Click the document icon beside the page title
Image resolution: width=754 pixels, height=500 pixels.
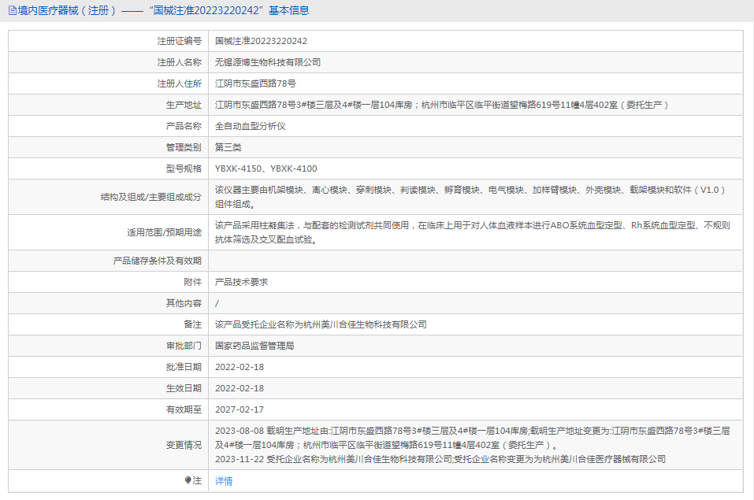click(13, 10)
